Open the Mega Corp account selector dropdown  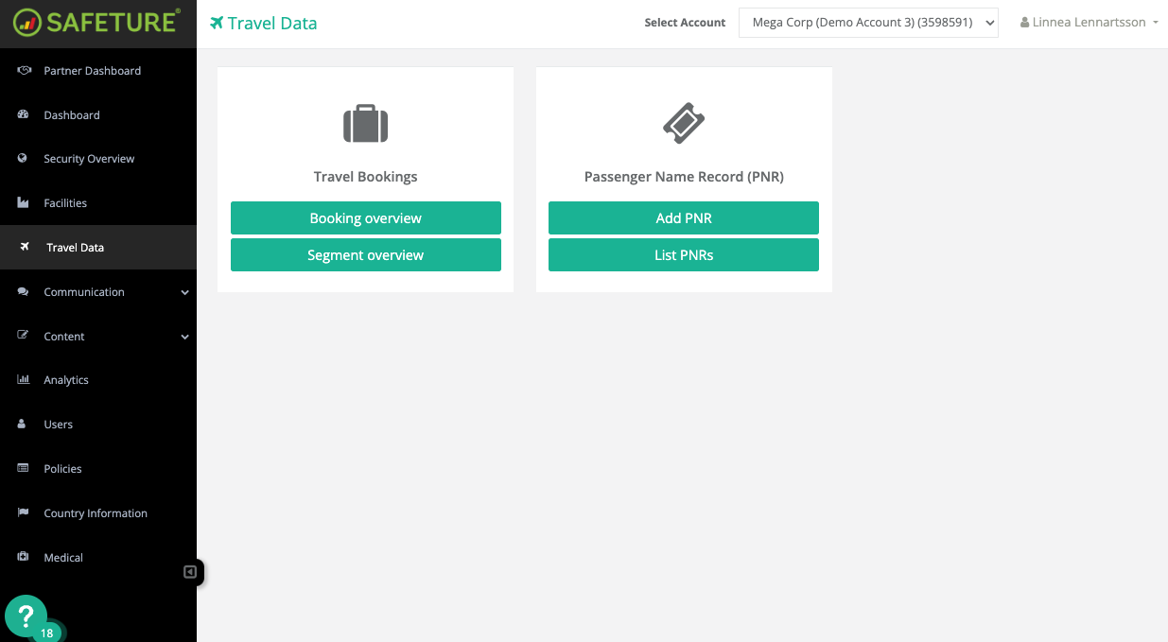coord(867,22)
